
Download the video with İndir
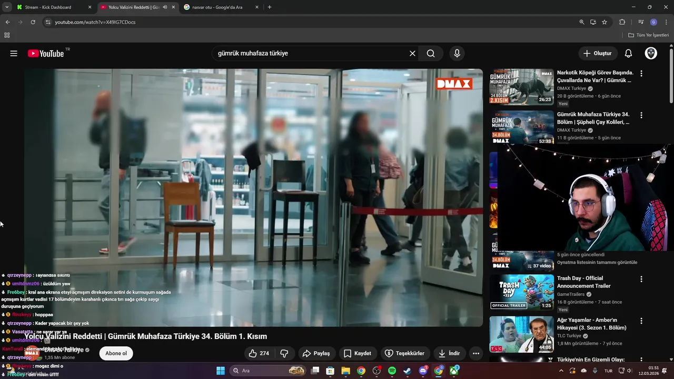pyautogui.click(x=449, y=353)
